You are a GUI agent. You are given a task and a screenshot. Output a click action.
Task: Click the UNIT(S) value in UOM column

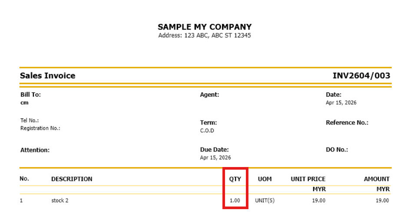[265, 200]
